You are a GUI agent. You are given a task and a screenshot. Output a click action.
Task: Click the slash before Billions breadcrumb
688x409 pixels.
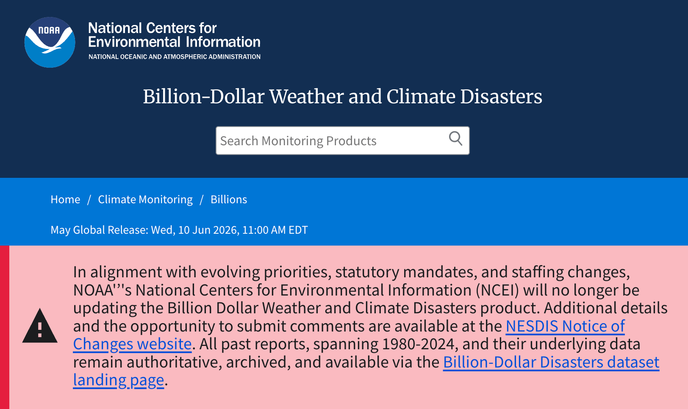click(x=202, y=199)
